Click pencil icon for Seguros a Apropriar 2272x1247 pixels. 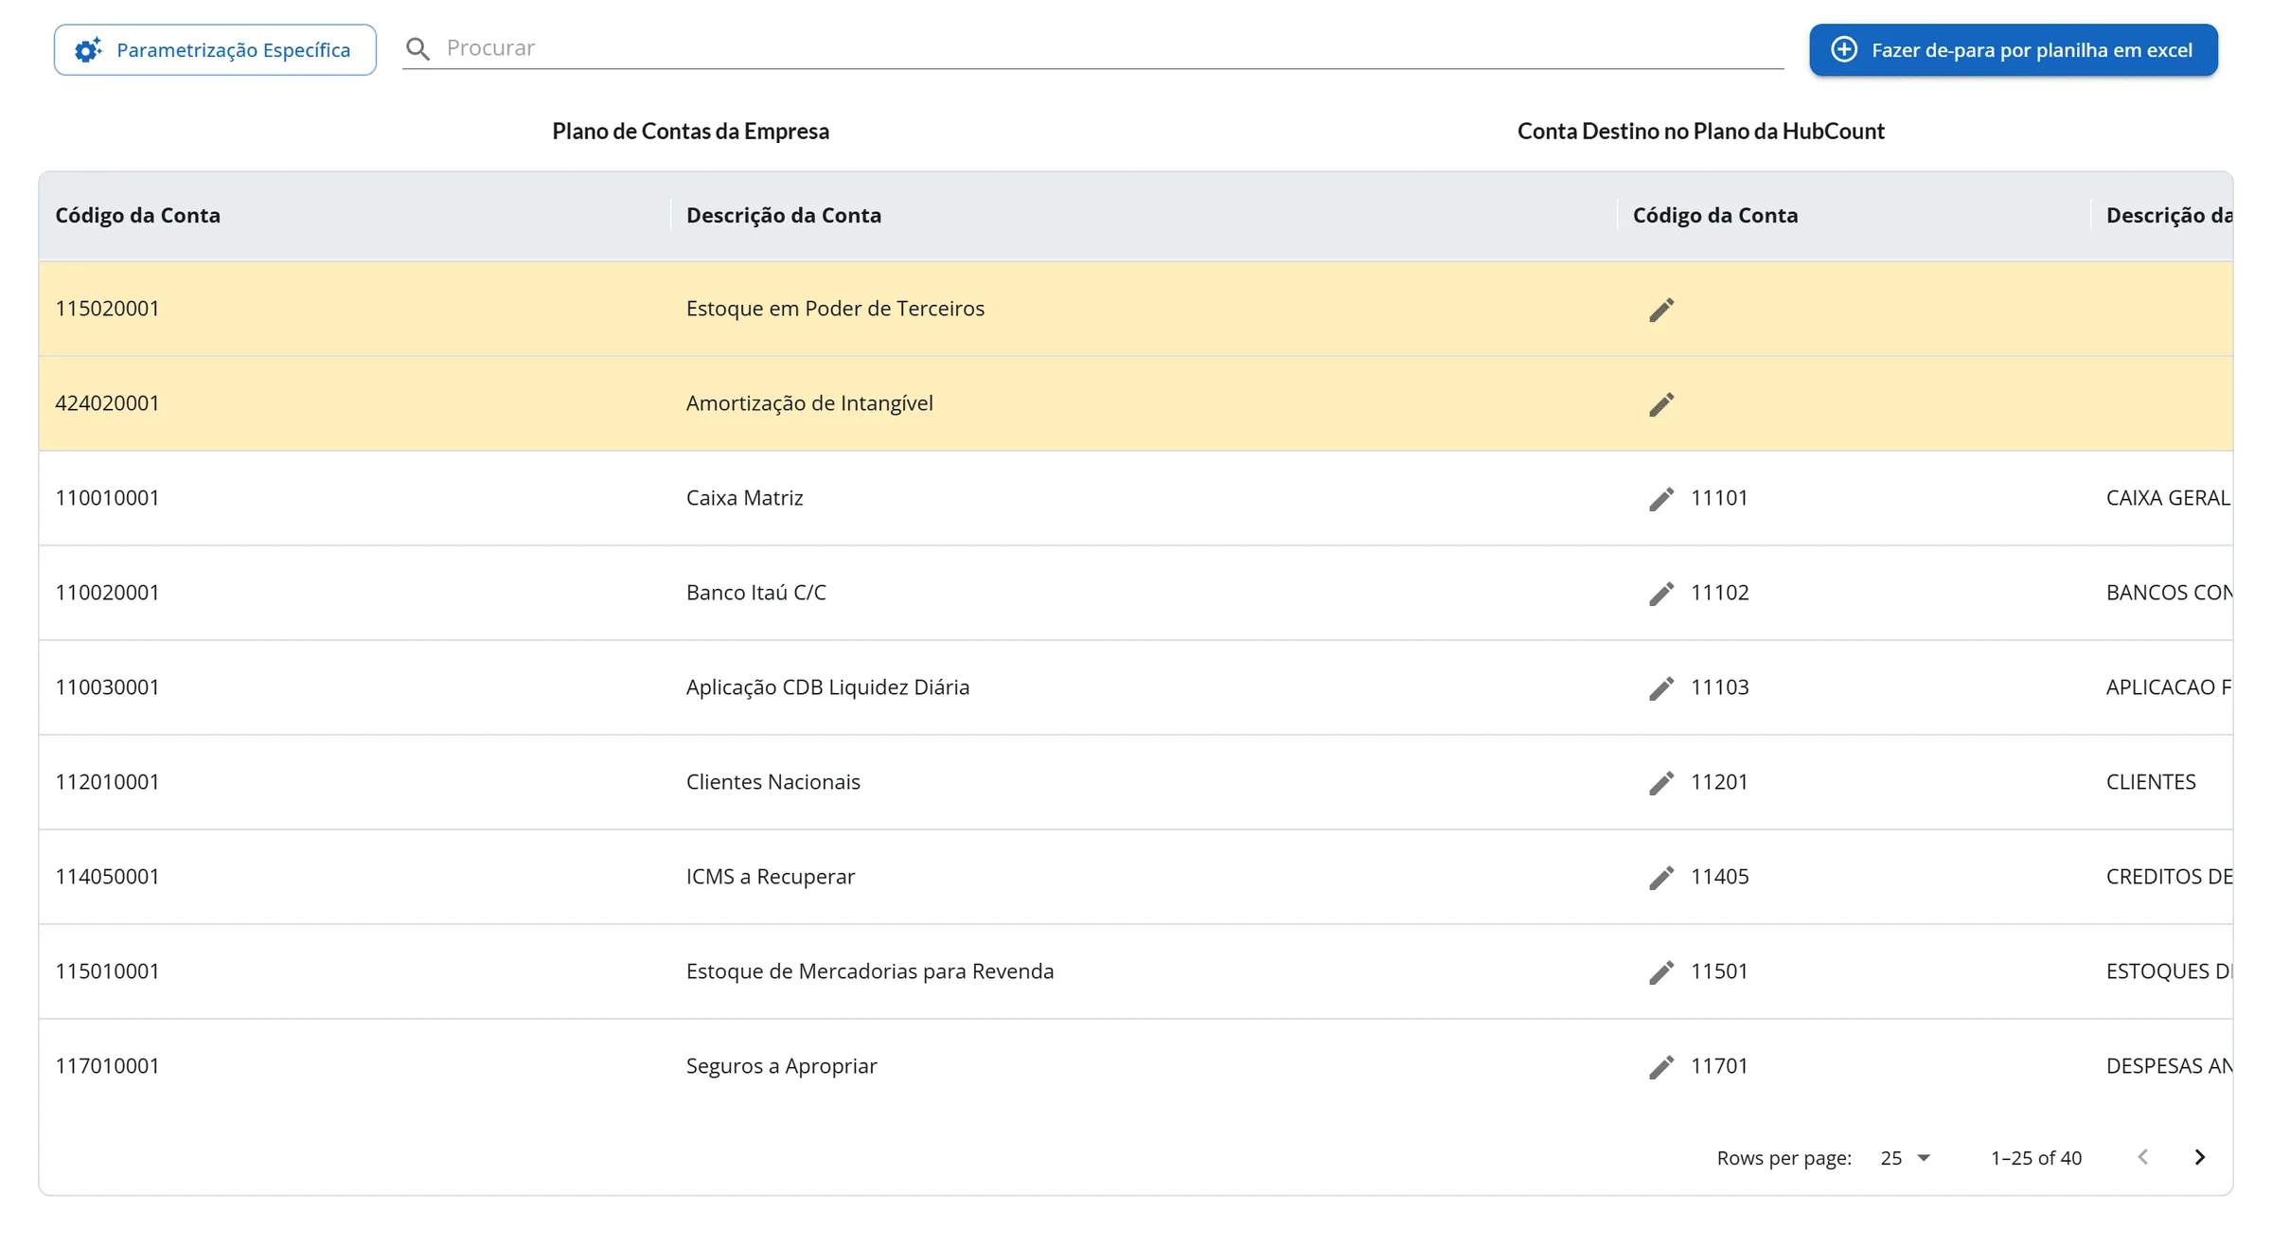click(1660, 1067)
